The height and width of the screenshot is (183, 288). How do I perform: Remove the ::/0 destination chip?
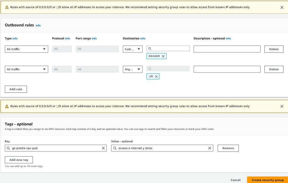(x=156, y=77)
